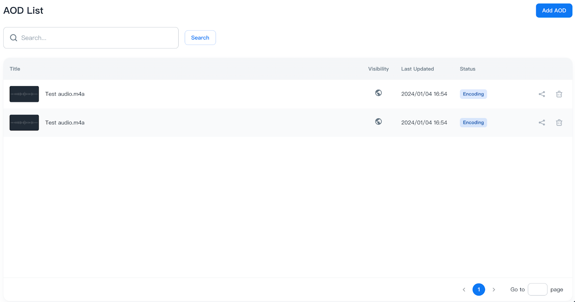Click the Title column header

(x=15, y=69)
